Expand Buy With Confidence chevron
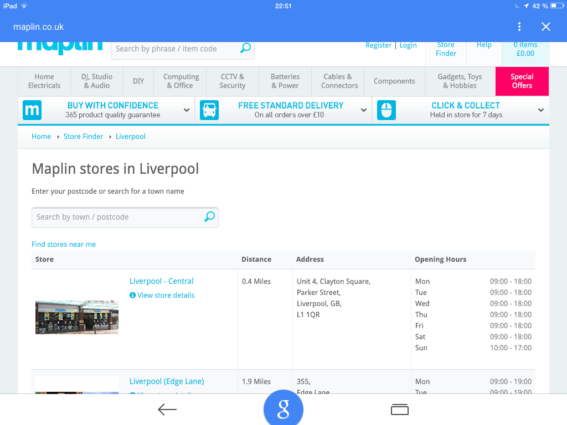The width and height of the screenshot is (567, 425). [187, 110]
